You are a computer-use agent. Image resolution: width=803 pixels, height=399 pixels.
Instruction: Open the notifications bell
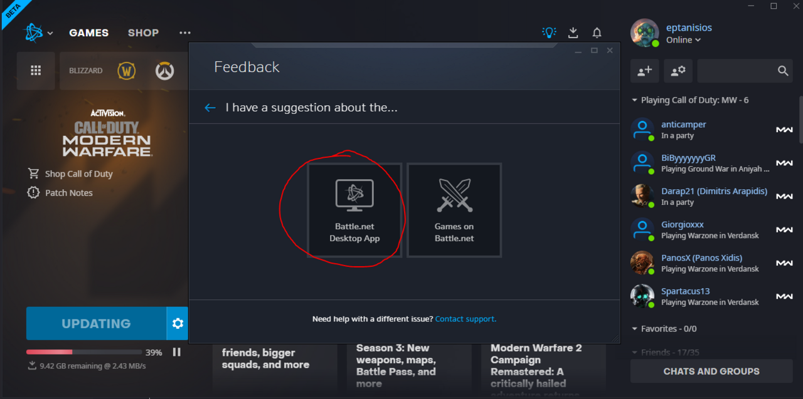597,33
